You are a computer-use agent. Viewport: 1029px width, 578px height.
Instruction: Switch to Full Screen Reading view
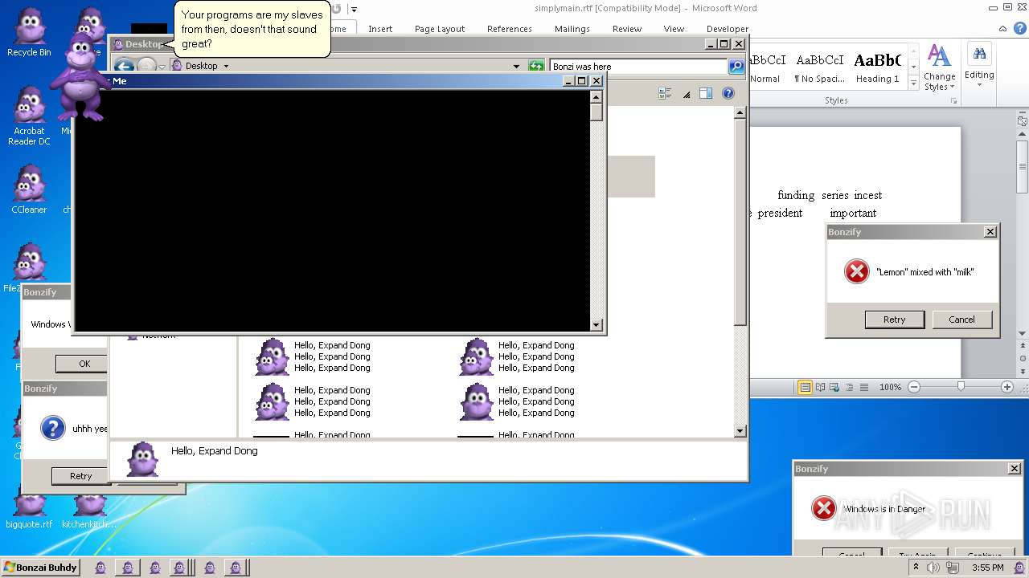point(820,387)
